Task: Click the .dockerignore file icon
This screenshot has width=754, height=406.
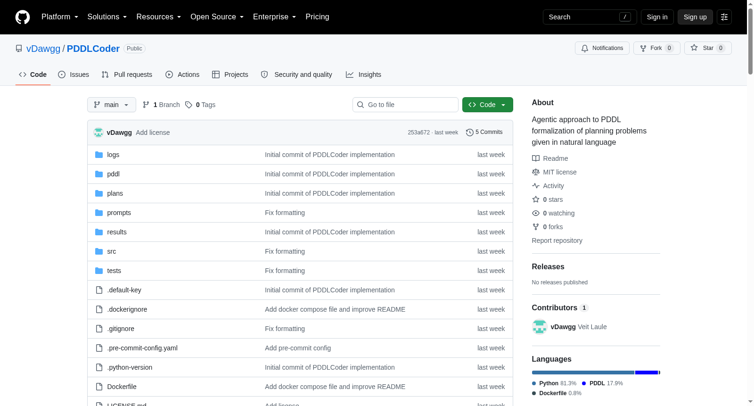Action: pos(99,309)
